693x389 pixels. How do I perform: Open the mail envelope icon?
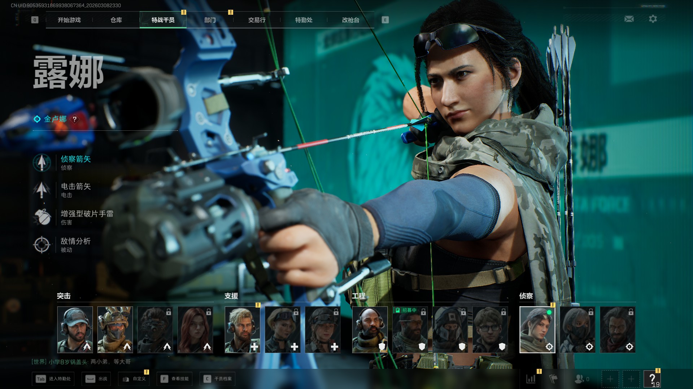(629, 19)
